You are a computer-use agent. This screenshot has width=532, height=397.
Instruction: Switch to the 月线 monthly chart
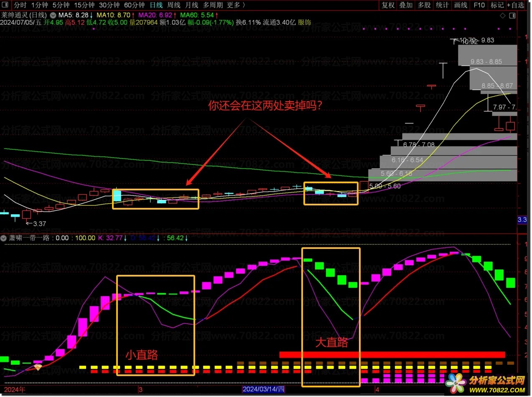pyautogui.click(x=191, y=5)
